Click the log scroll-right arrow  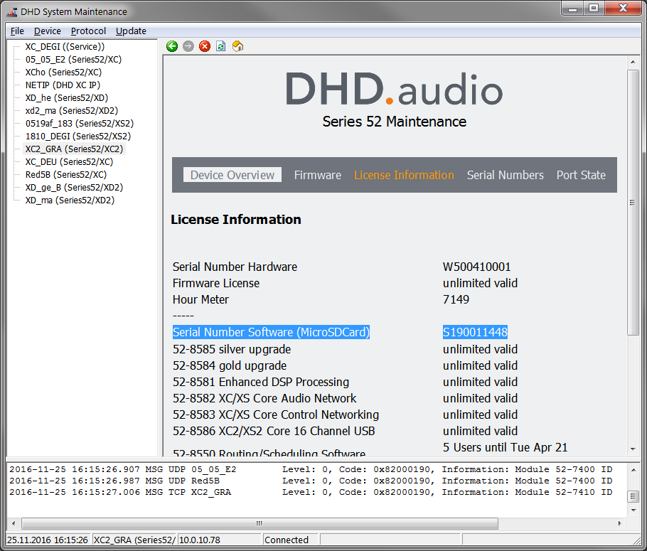(619, 523)
